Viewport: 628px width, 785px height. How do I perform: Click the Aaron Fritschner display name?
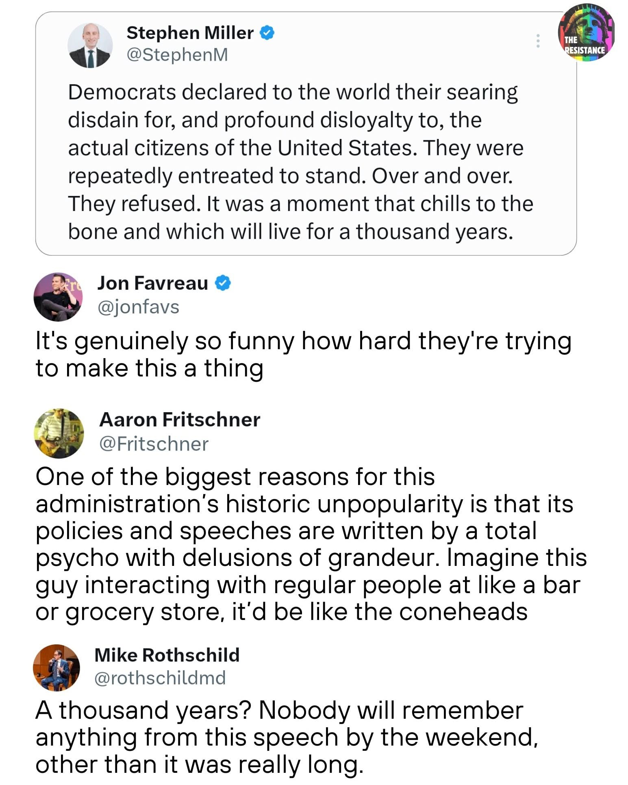179,420
